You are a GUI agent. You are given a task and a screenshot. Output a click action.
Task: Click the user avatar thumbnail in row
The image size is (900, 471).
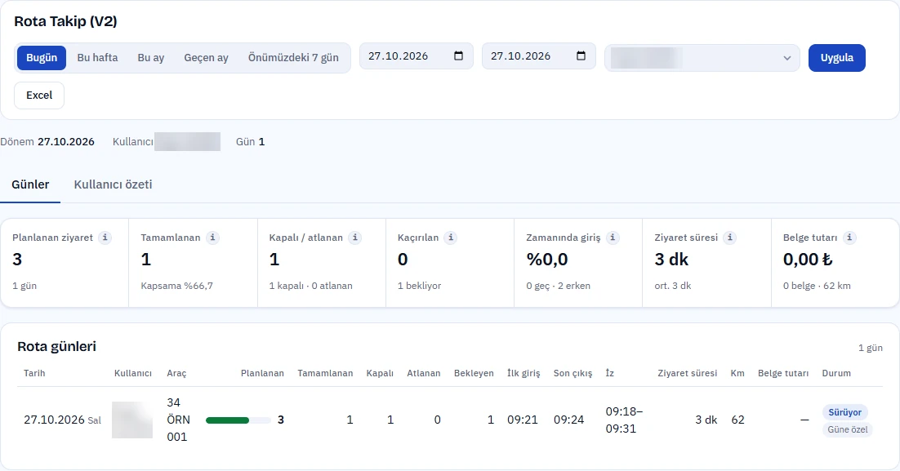click(x=132, y=420)
